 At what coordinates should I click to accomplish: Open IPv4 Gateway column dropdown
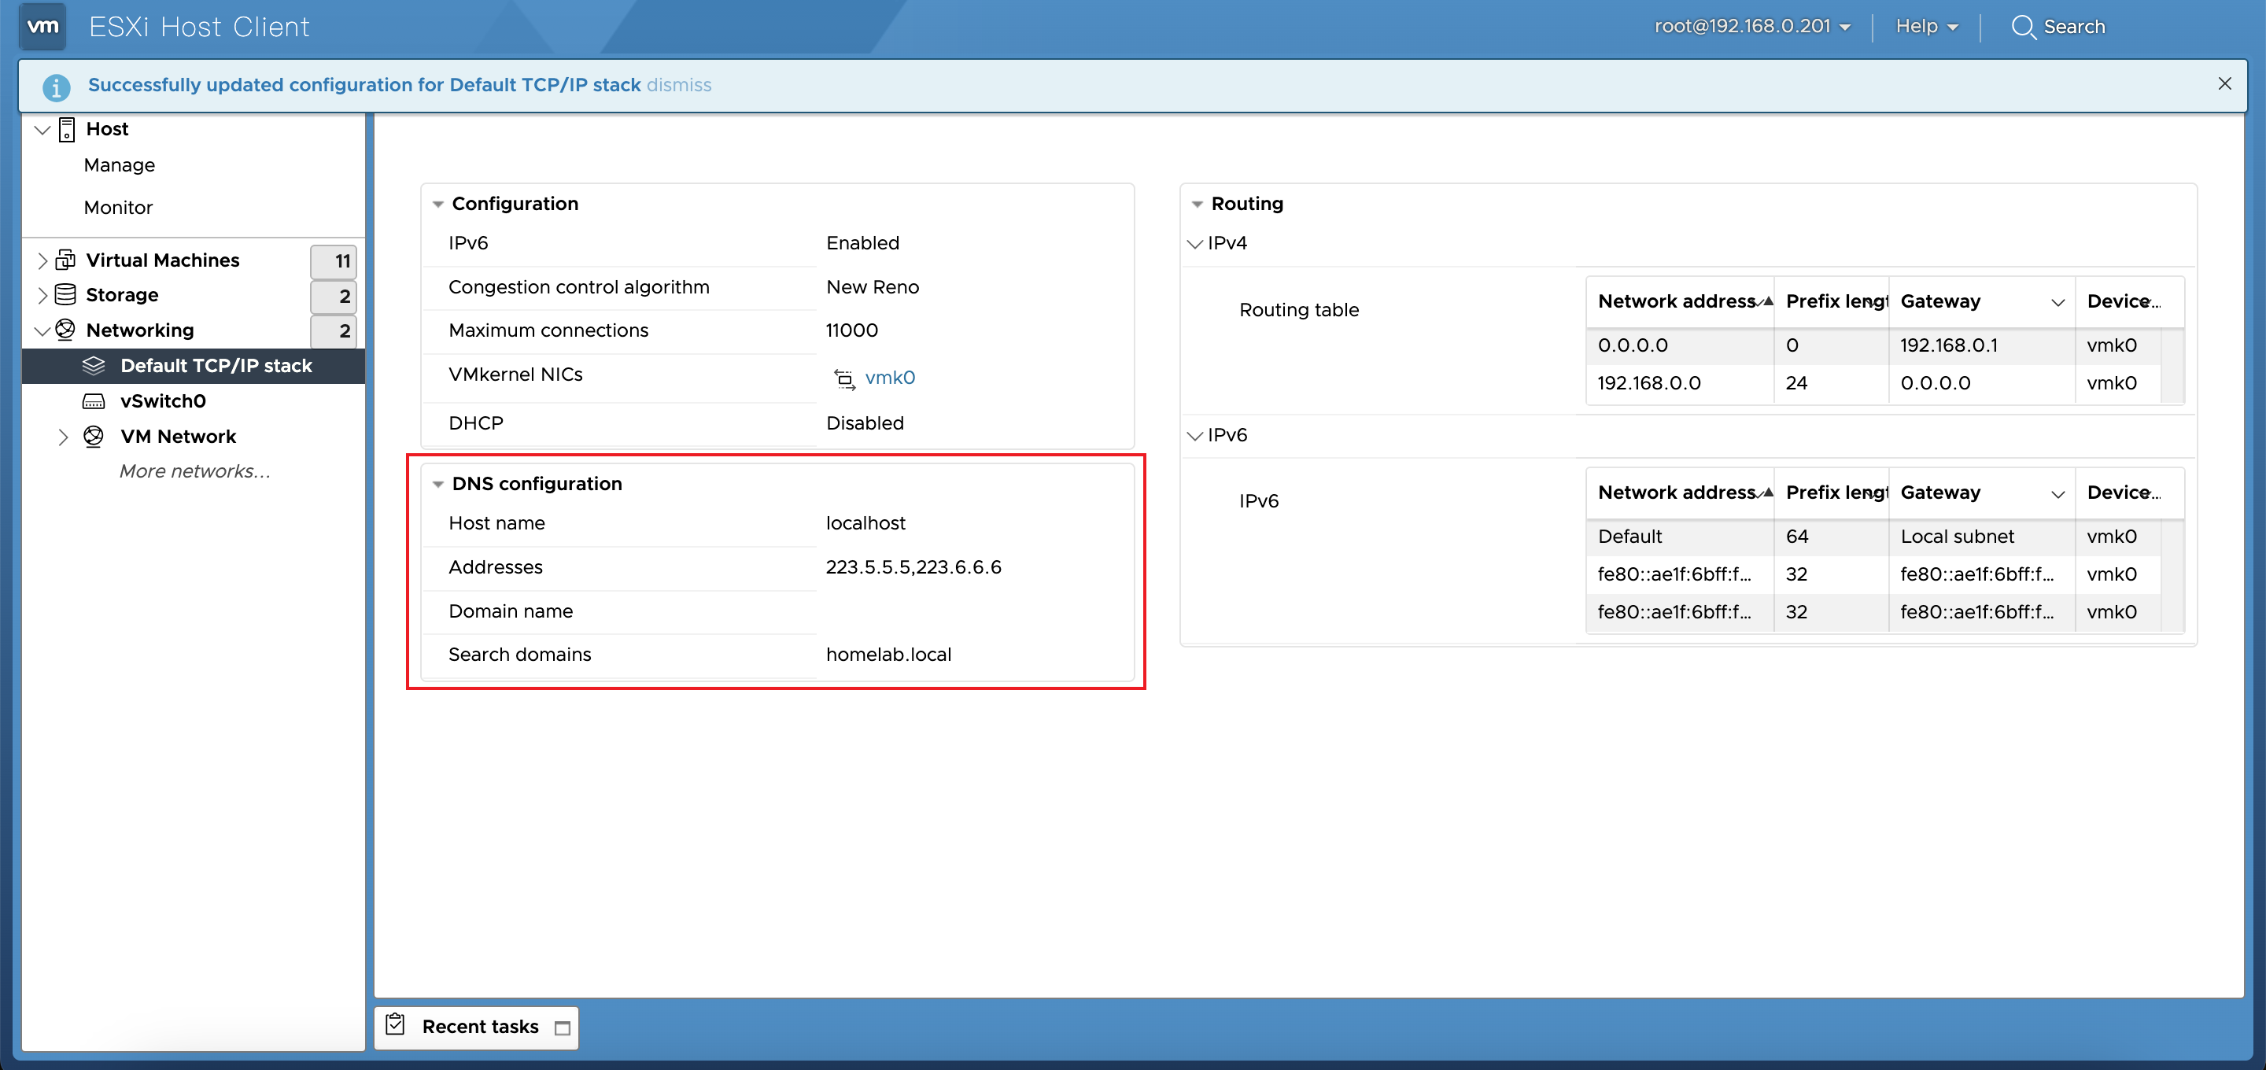click(2057, 302)
